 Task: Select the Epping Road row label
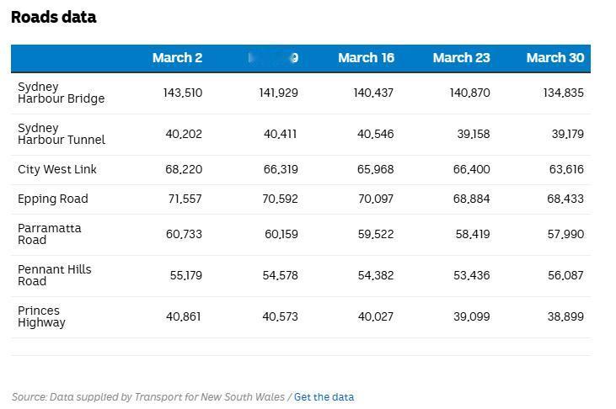point(52,199)
